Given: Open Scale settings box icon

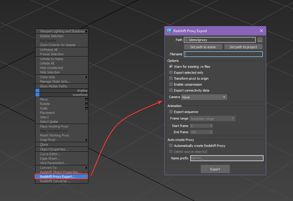Looking at the screenshot, I should (86, 109).
